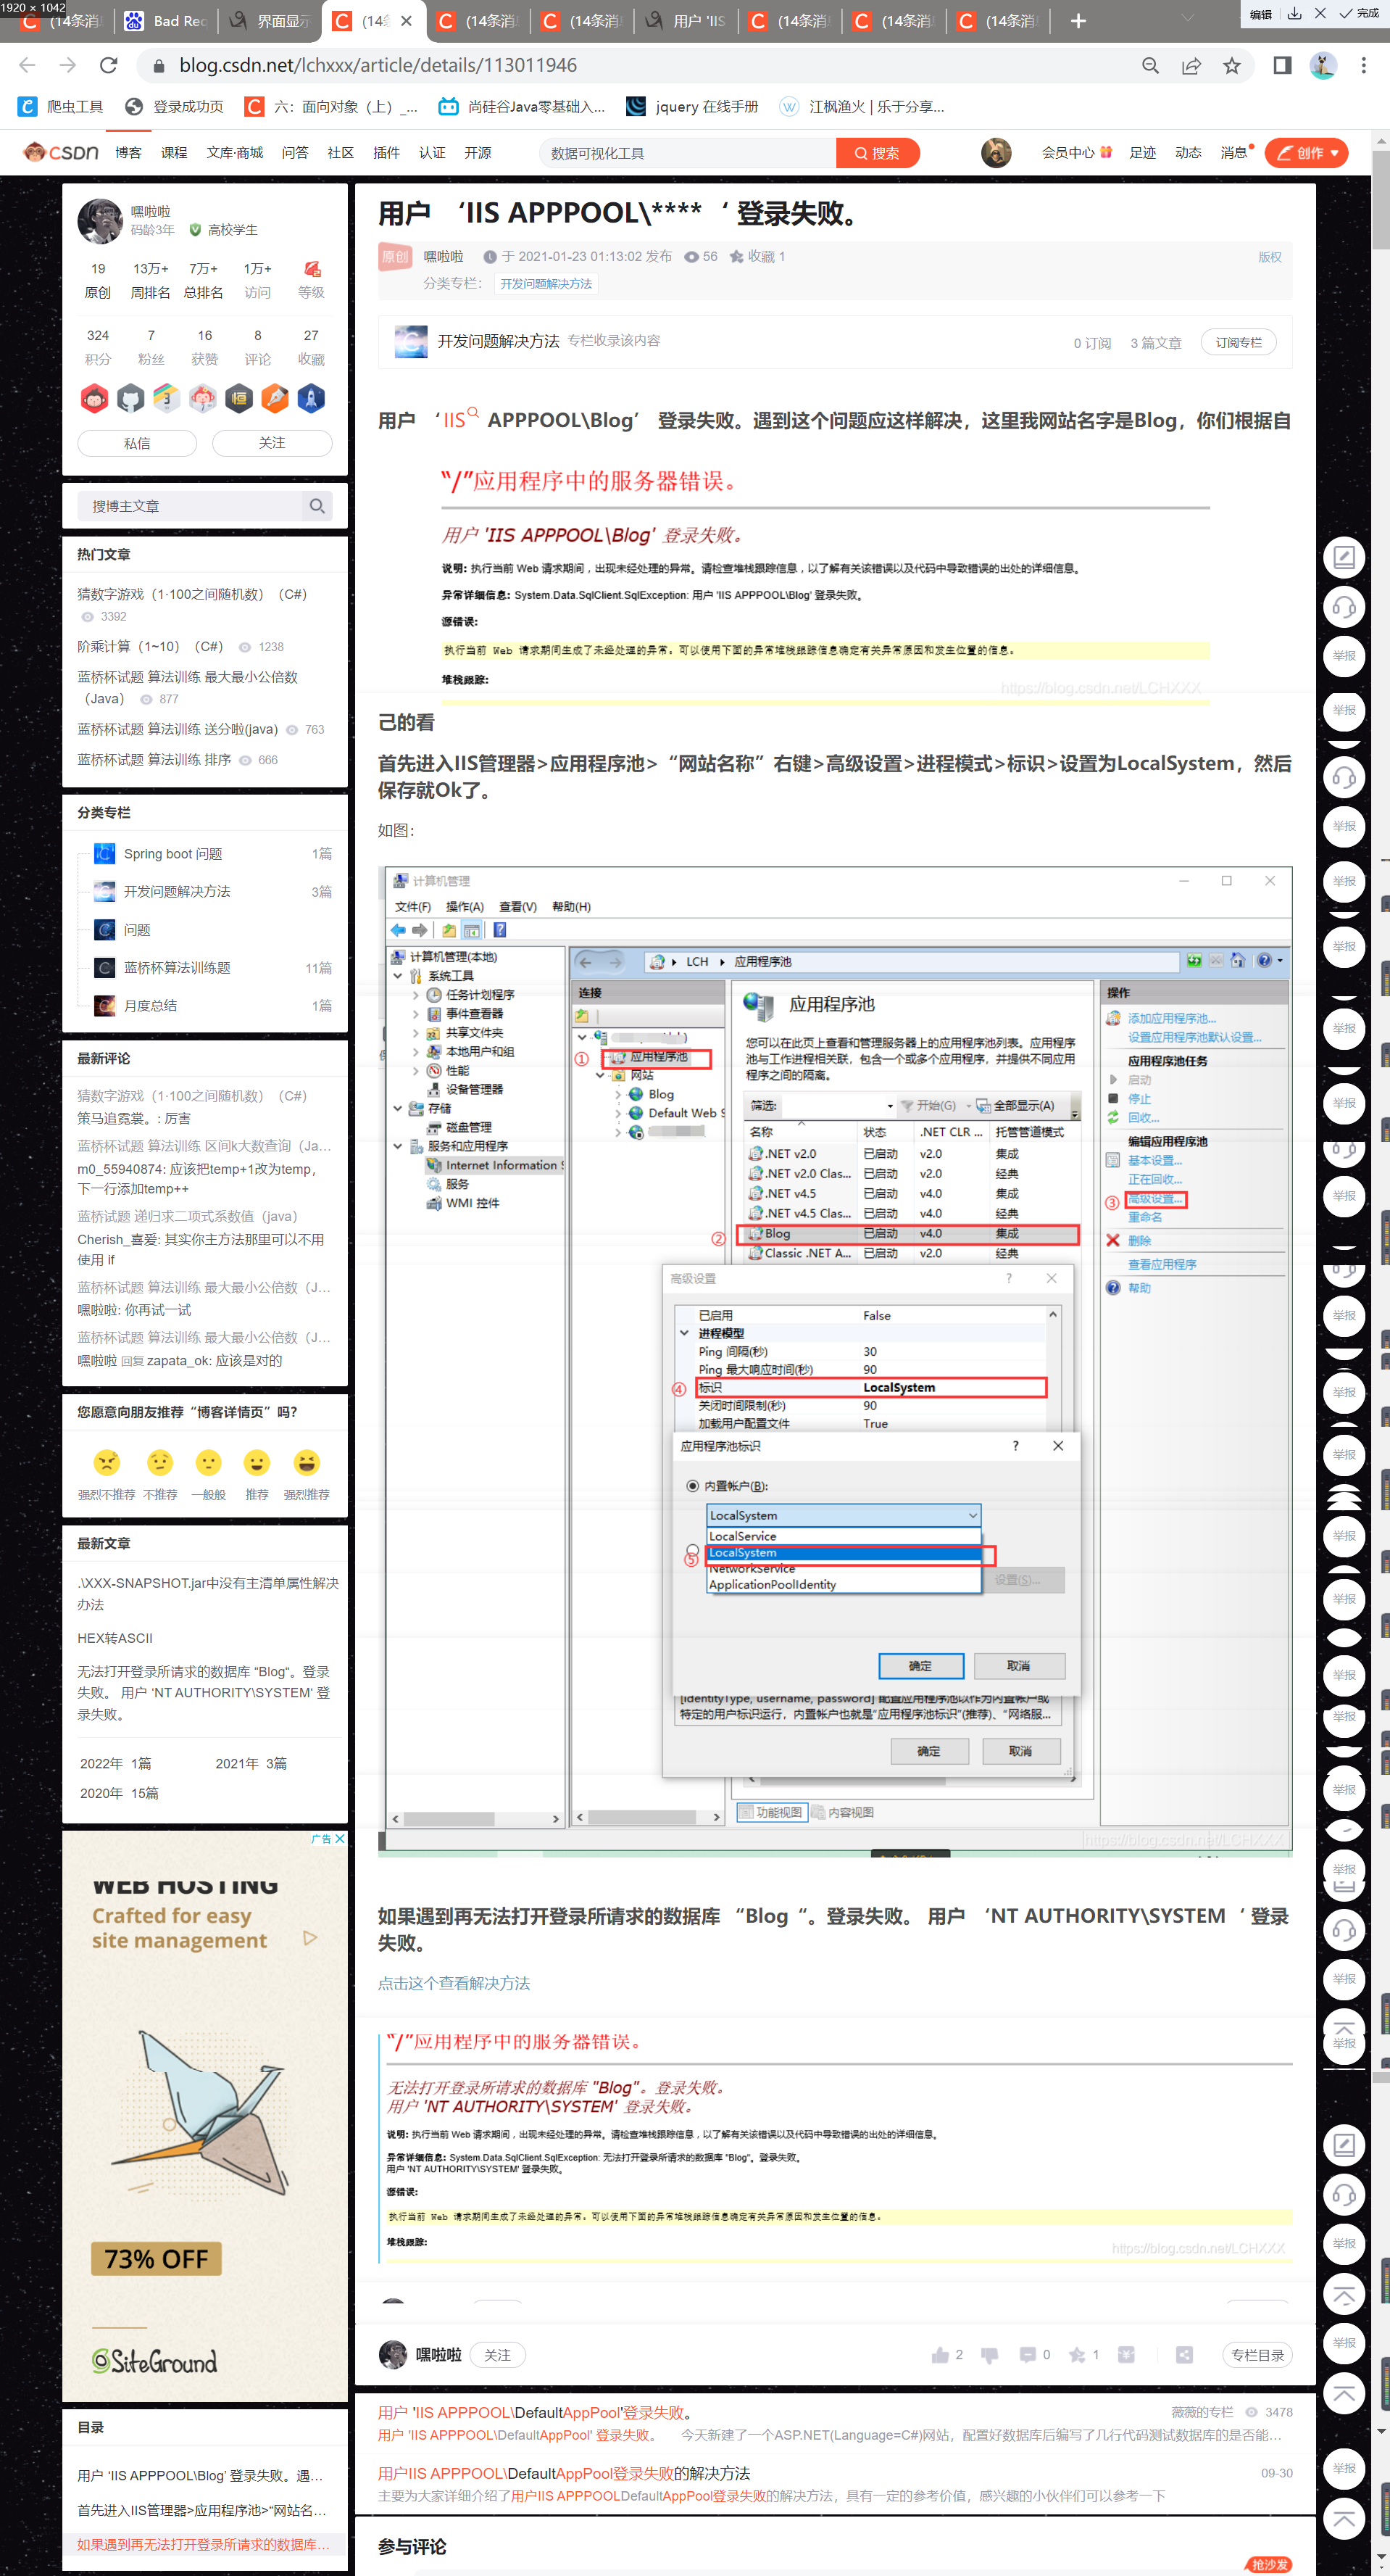Open Chrome three-dot menu
Screen dimensions: 1390x2576
[1363, 65]
